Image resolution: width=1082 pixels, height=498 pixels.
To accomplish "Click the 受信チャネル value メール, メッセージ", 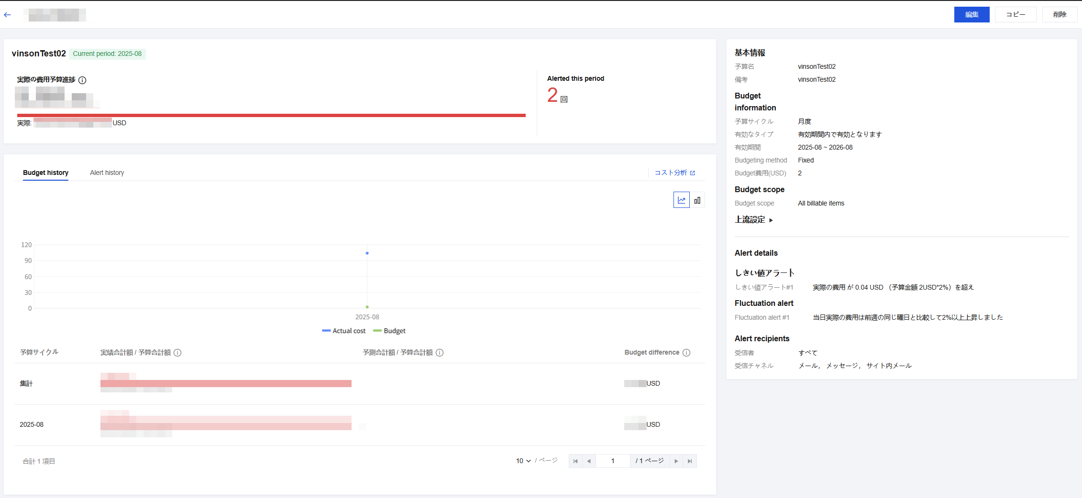I will [x=855, y=366].
